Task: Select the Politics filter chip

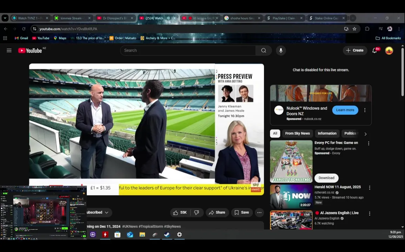Action: coord(351,133)
